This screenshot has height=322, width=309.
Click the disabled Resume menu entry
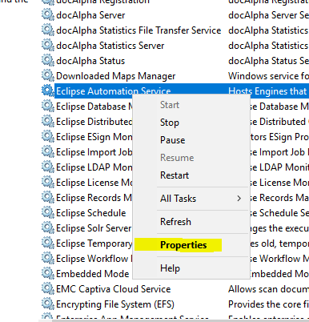(177, 158)
